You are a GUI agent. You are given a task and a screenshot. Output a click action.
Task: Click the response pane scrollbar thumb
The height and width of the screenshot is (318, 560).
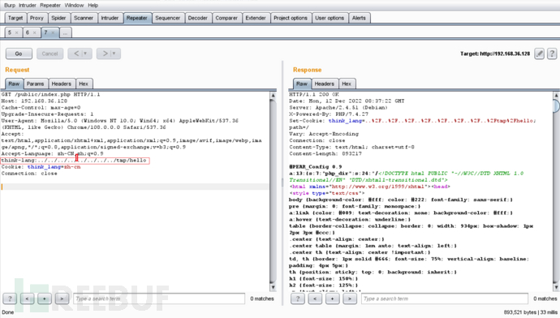pyautogui.click(x=557, y=106)
